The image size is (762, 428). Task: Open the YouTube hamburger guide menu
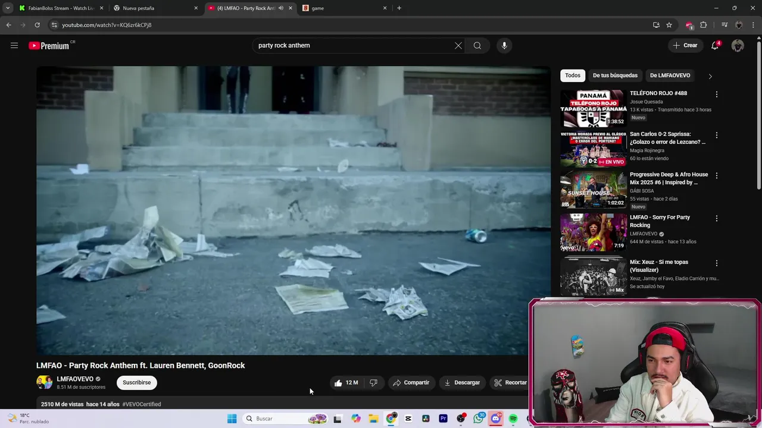(x=14, y=45)
